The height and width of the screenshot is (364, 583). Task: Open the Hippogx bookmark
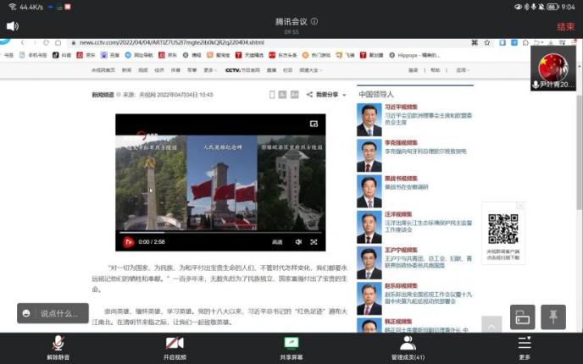tap(414, 55)
